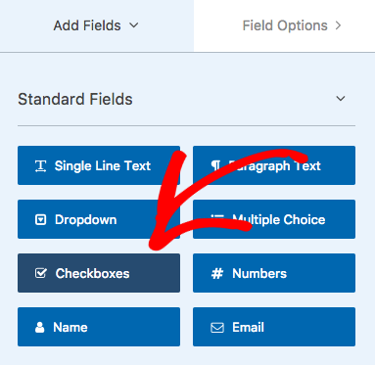
Task: Add an Email field button
Action: click(x=274, y=327)
